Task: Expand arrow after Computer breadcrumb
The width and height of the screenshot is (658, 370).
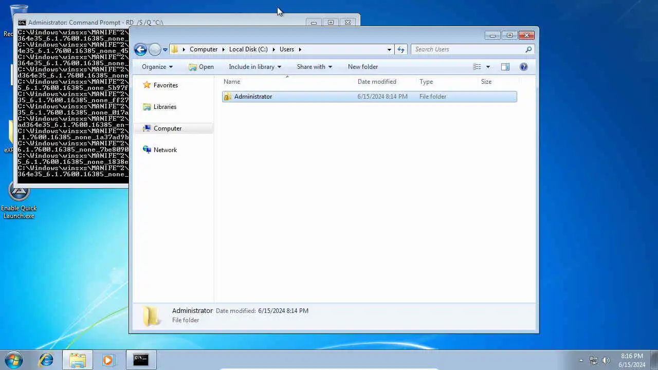Action: (224, 49)
